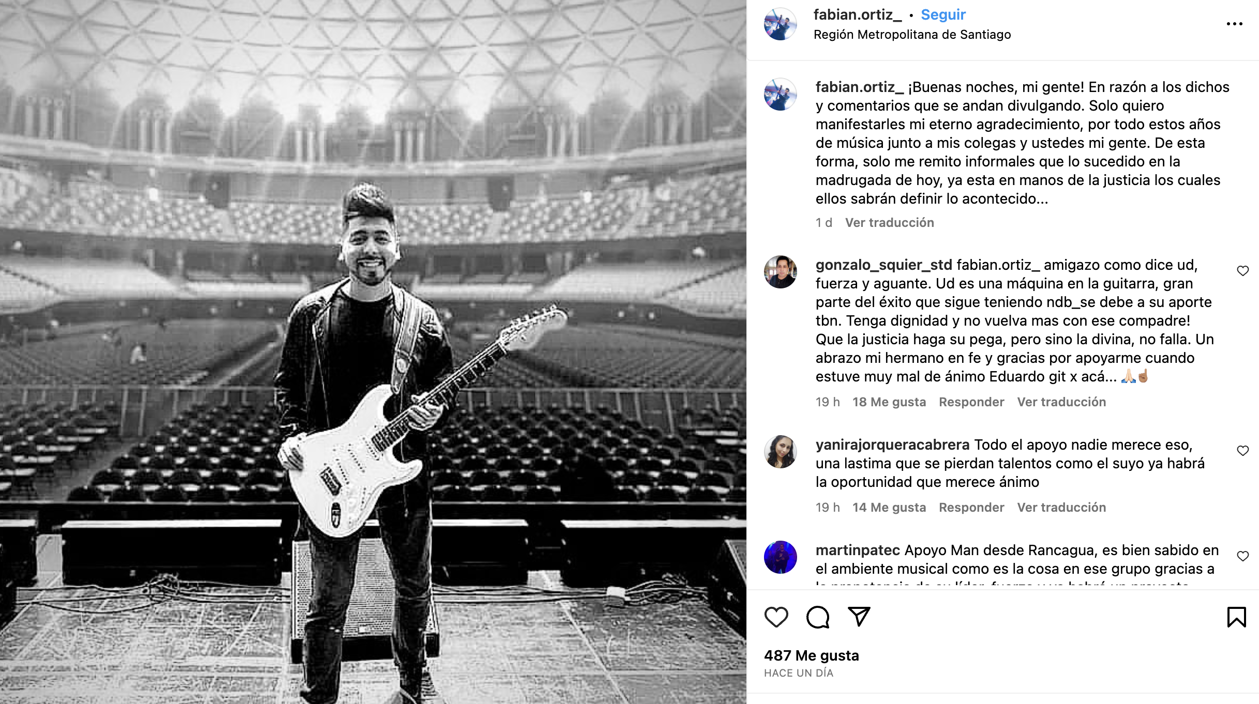Reply to gonzalo_squier_std's comment
Image resolution: width=1259 pixels, height=704 pixels.
pyautogui.click(x=971, y=402)
